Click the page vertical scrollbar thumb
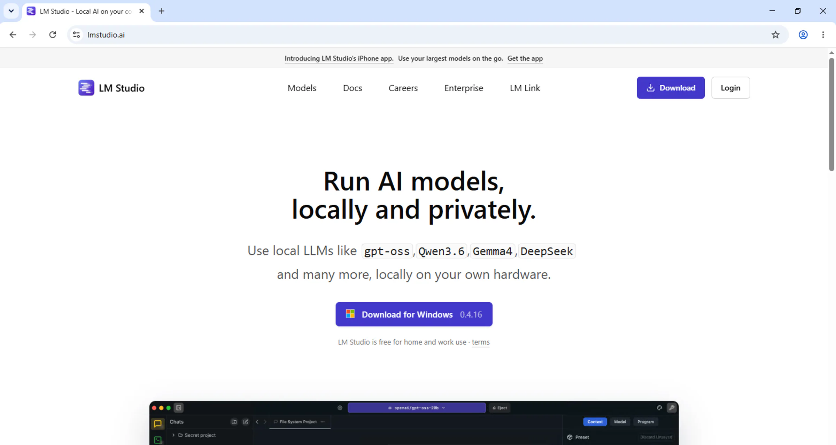836x445 pixels. coord(831,114)
